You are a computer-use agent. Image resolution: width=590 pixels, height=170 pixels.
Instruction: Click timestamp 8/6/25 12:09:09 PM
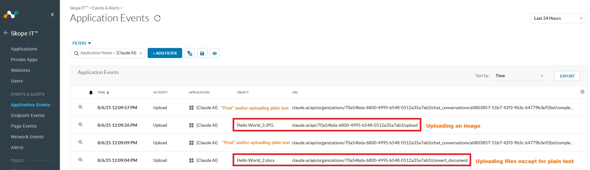(117, 143)
